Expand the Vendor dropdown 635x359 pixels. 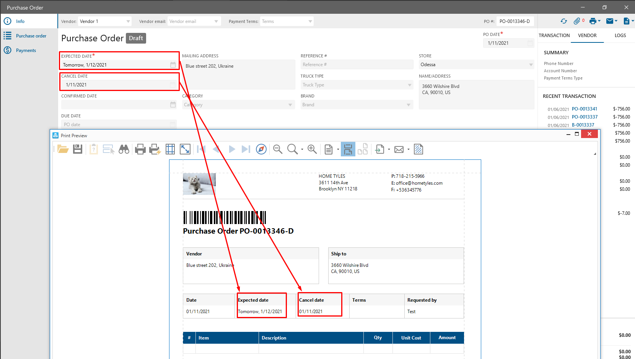coord(128,21)
